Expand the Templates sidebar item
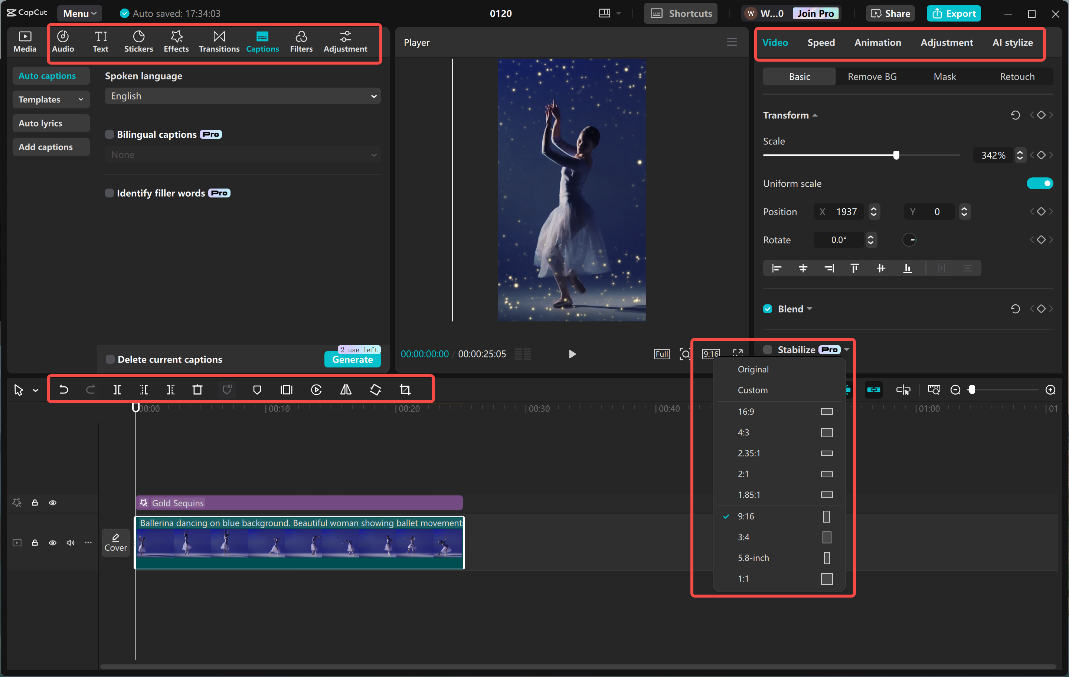The height and width of the screenshot is (677, 1069). click(x=50, y=99)
